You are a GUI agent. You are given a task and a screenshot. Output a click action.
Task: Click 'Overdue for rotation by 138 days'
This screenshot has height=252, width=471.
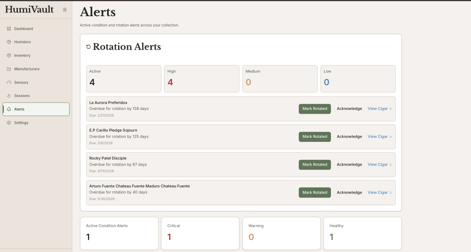coord(119,109)
